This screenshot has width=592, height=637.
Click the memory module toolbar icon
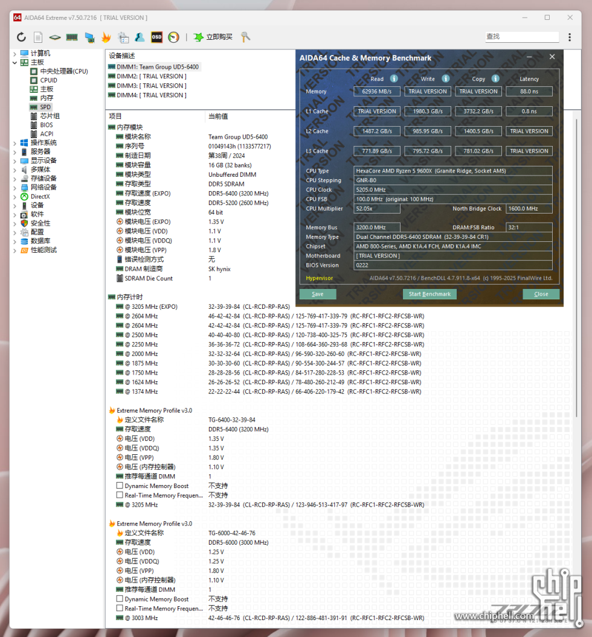72,37
